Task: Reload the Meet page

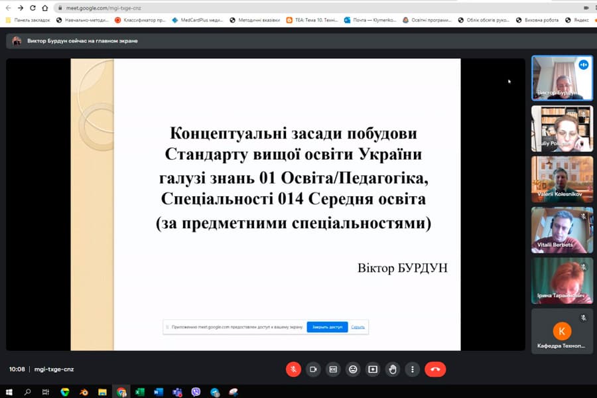Action: tap(33, 7)
